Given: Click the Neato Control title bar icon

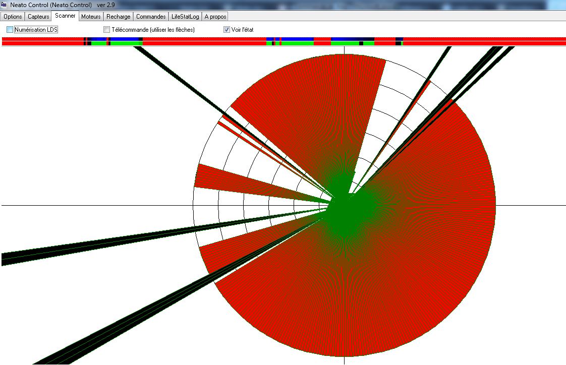Looking at the screenshot, I should (x=4, y=5).
